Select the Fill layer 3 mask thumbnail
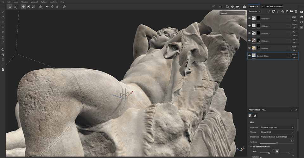The width and height of the screenshot is (304, 158). [x=258, y=33]
